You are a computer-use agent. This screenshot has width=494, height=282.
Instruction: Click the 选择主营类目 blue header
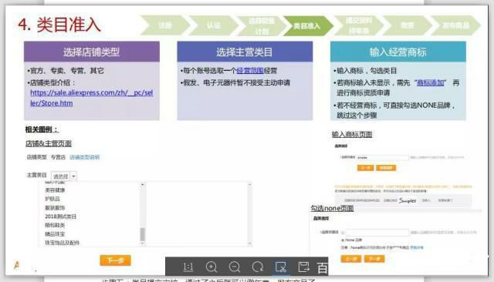click(x=245, y=52)
